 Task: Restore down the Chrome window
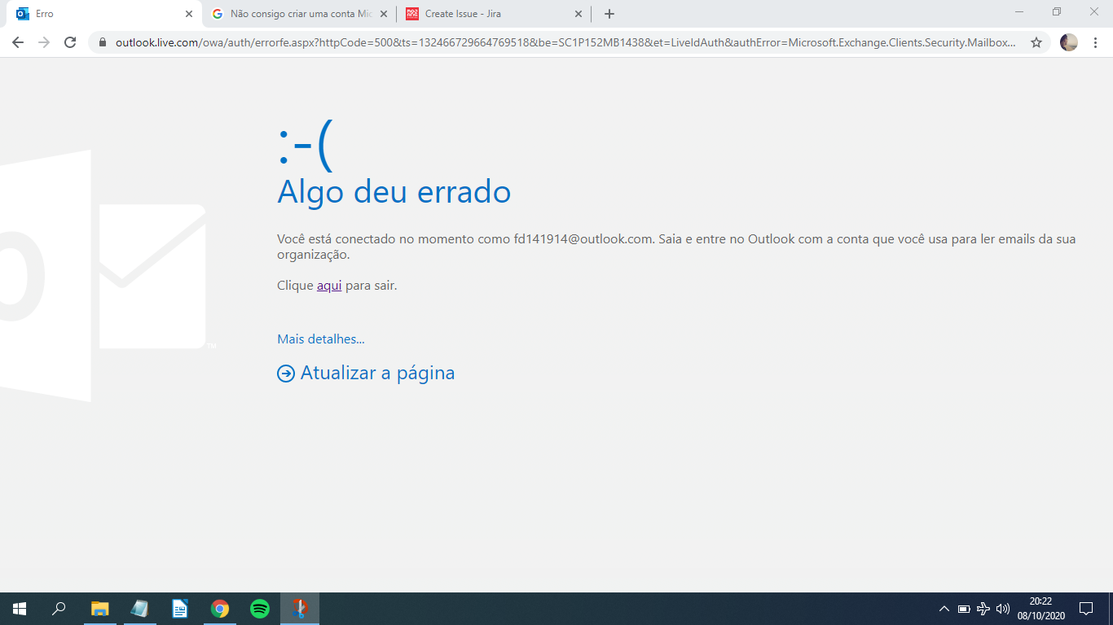pyautogui.click(x=1057, y=12)
